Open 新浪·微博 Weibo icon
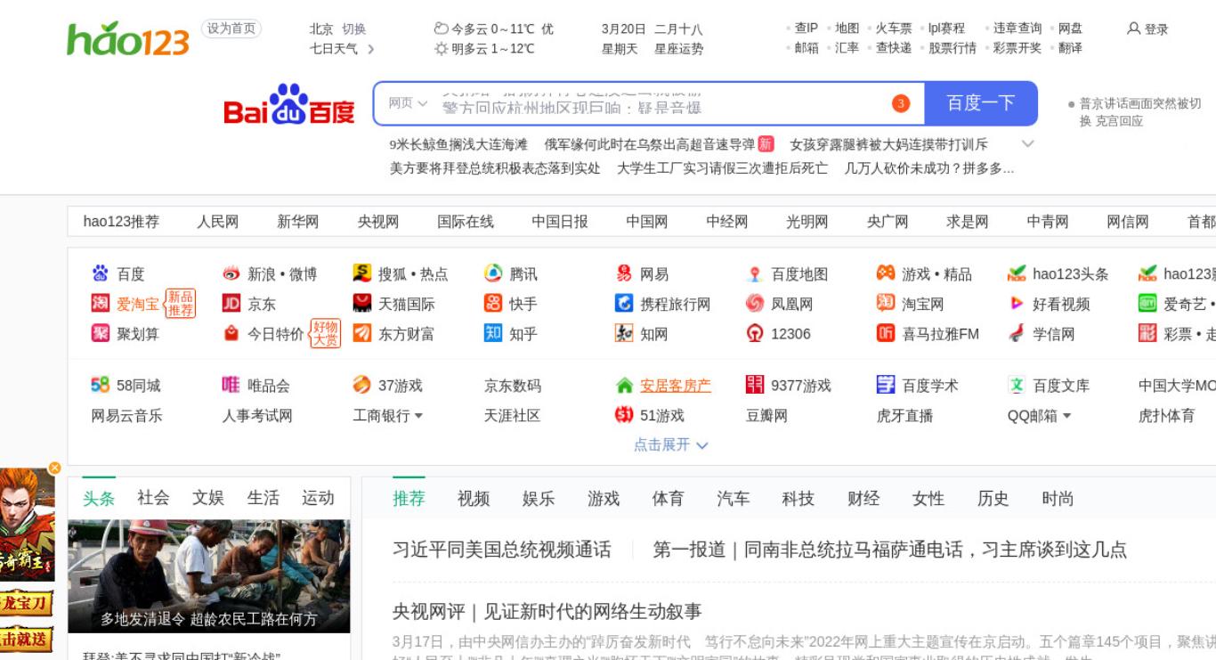The image size is (1216, 660). (231, 273)
